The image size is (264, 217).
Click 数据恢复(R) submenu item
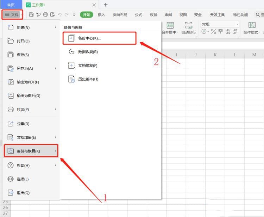99,52
